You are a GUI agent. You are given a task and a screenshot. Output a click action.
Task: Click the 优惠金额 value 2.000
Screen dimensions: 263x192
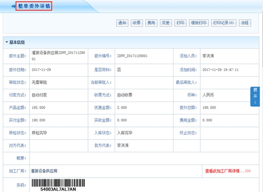(x=122, y=107)
